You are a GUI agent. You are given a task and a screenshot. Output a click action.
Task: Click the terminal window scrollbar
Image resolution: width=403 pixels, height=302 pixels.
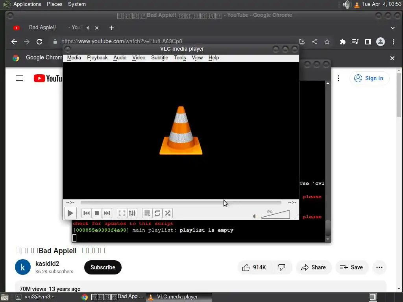pyautogui.click(x=328, y=228)
